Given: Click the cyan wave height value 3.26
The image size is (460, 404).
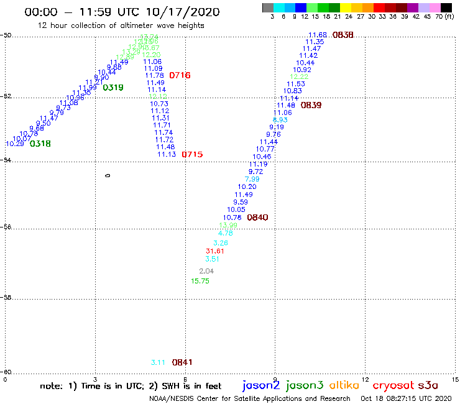Looking at the screenshot, I should 221,243.
